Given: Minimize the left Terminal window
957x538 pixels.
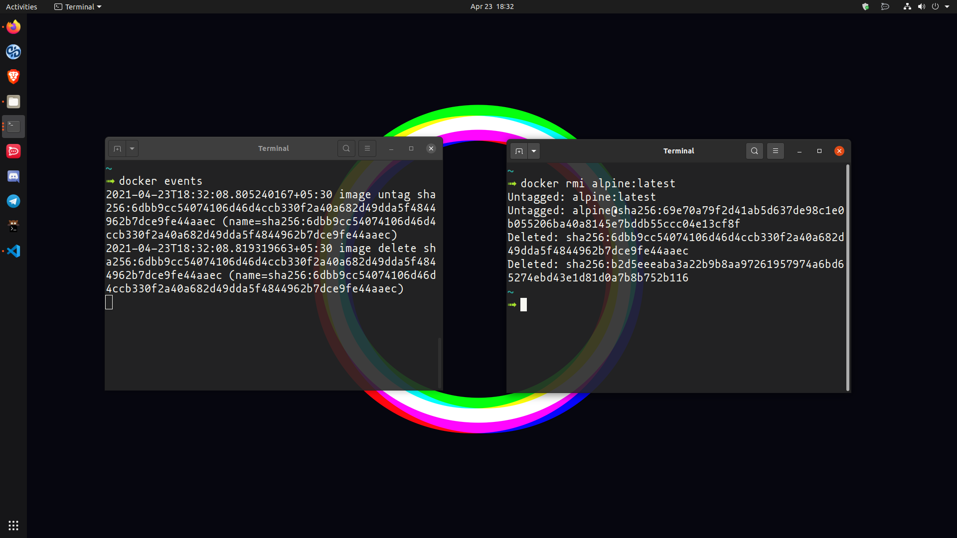Looking at the screenshot, I should (391, 148).
